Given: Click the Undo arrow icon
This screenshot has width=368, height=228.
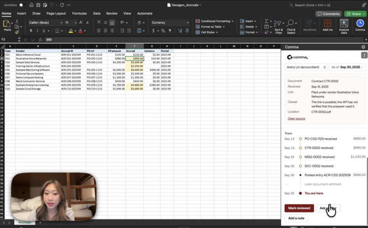Looking at the screenshot, I should pyautogui.click(x=52, y=5).
